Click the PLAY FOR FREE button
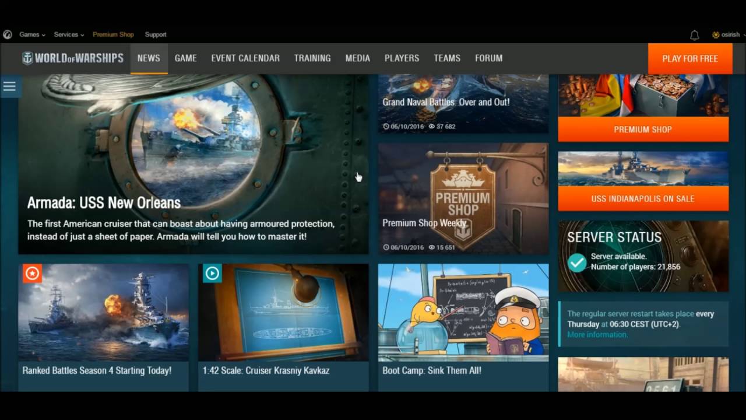The height and width of the screenshot is (420, 746). [x=690, y=59]
